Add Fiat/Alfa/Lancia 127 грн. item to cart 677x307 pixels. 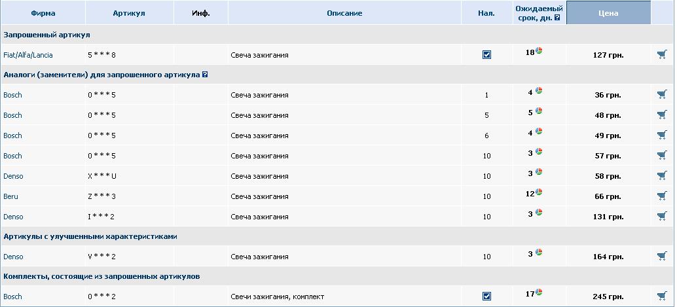pyautogui.click(x=661, y=55)
